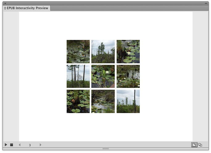Screen dimensions: 211x153
Task: Click bottom-right cloudy sky marsh photo
Action: 128,101
